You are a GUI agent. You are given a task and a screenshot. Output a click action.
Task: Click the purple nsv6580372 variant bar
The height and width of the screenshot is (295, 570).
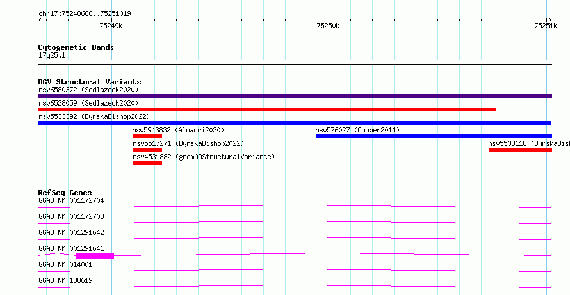[x=295, y=96]
